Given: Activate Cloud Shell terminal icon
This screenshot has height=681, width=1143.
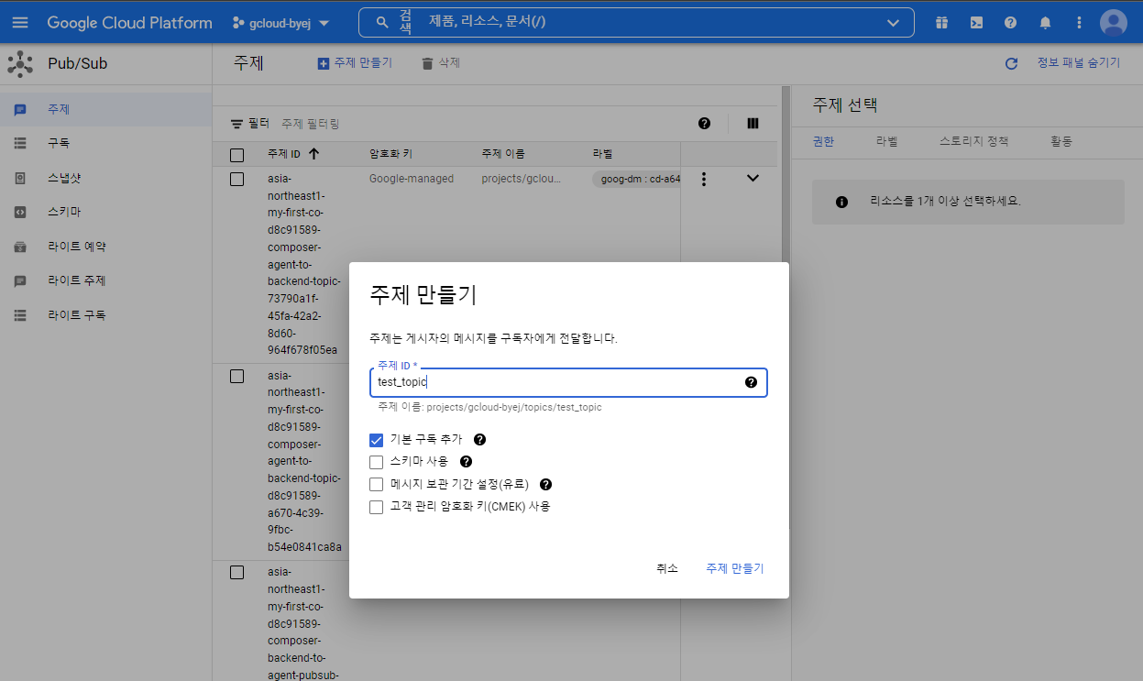Looking at the screenshot, I should 976,23.
